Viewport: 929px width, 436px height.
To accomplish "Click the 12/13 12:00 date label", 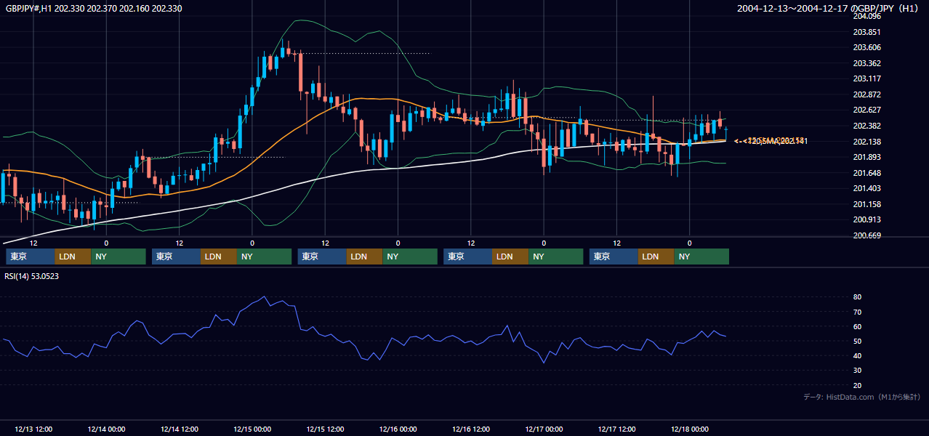I will click(x=33, y=429).
